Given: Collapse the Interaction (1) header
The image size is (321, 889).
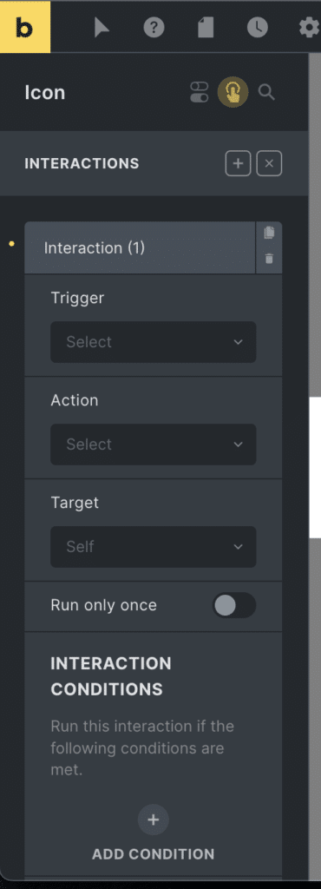Looking at the screenshot, I should 140,247.
